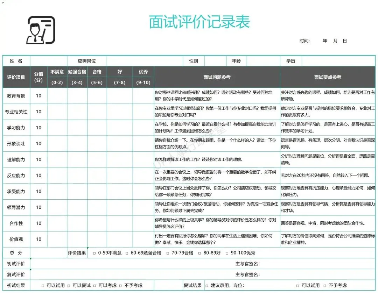The height and width of the screenshot is (293, 378).
Task: Check 可以考虑 in 初试结果 row
Action: point(95,286)
